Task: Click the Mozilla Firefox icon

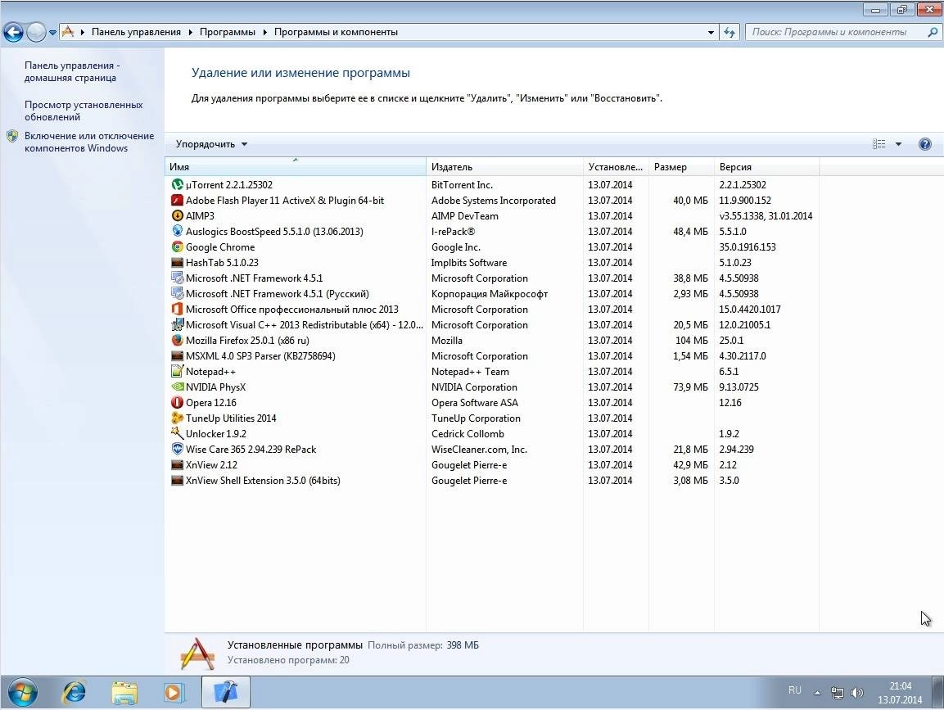Action: 177,340
